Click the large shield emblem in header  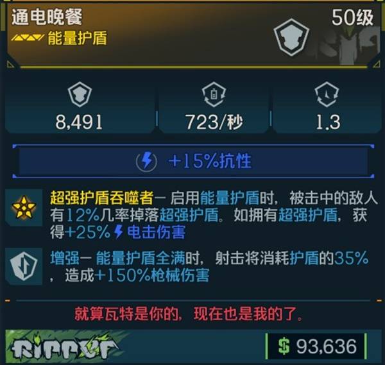(x=291, y=37)
